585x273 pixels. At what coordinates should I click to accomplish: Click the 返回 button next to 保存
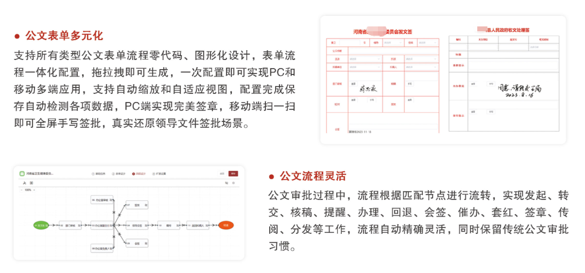click(x=222, y=173)
